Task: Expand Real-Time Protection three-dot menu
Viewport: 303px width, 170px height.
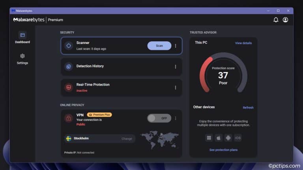Action: click(x=176, y=87)
